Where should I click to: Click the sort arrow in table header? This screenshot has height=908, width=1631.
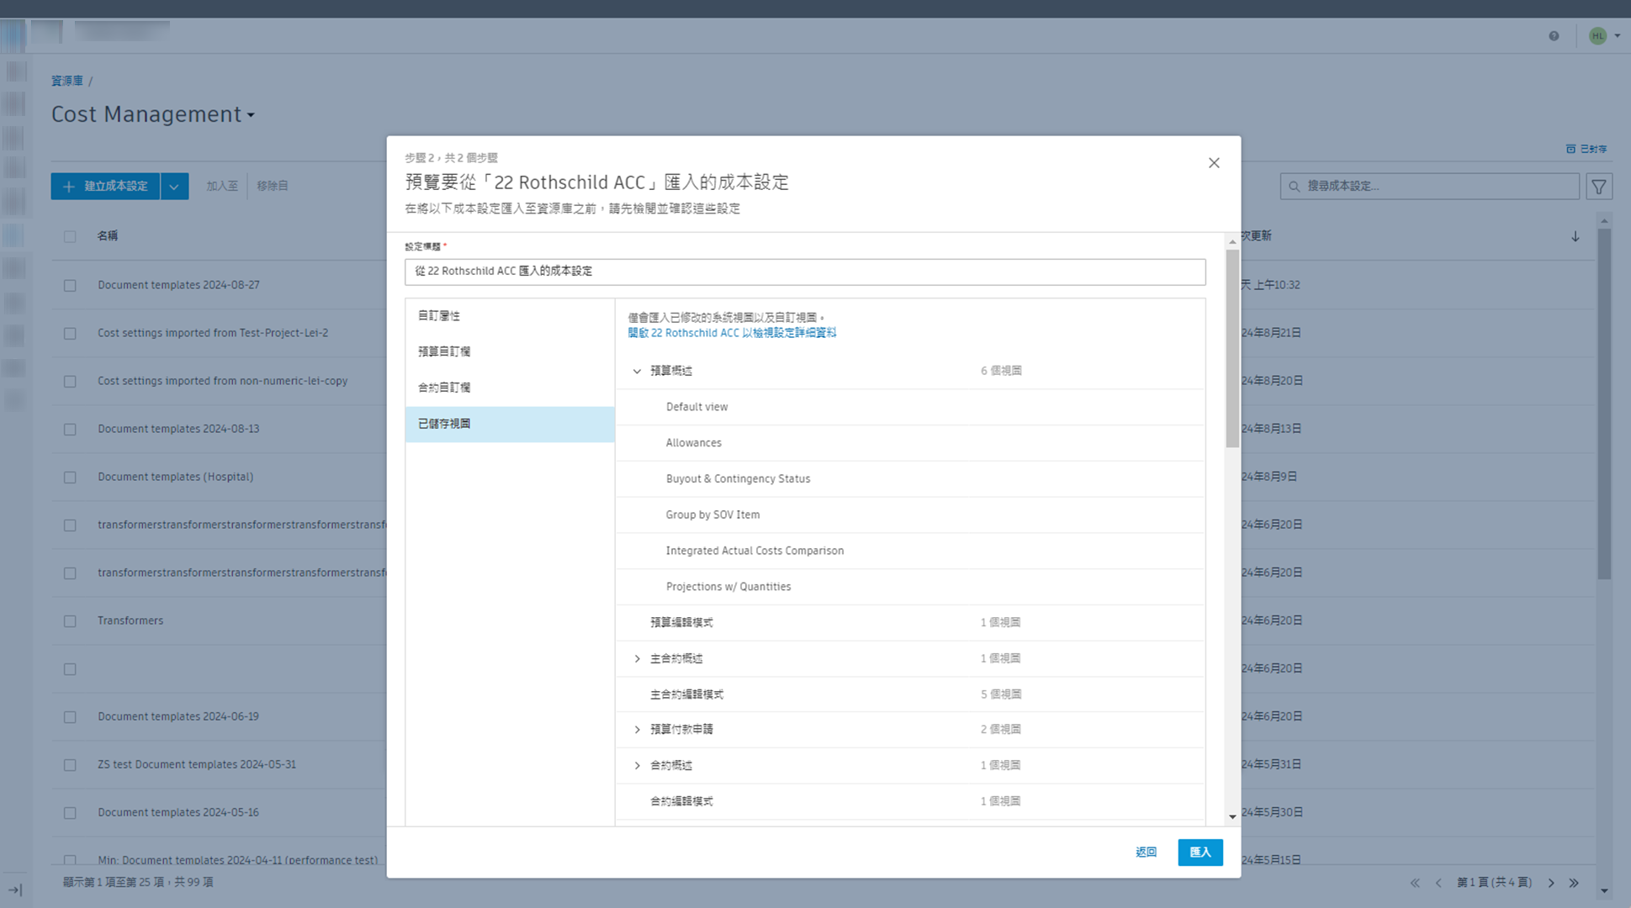pyautogui.click(x=1575, y=237)
